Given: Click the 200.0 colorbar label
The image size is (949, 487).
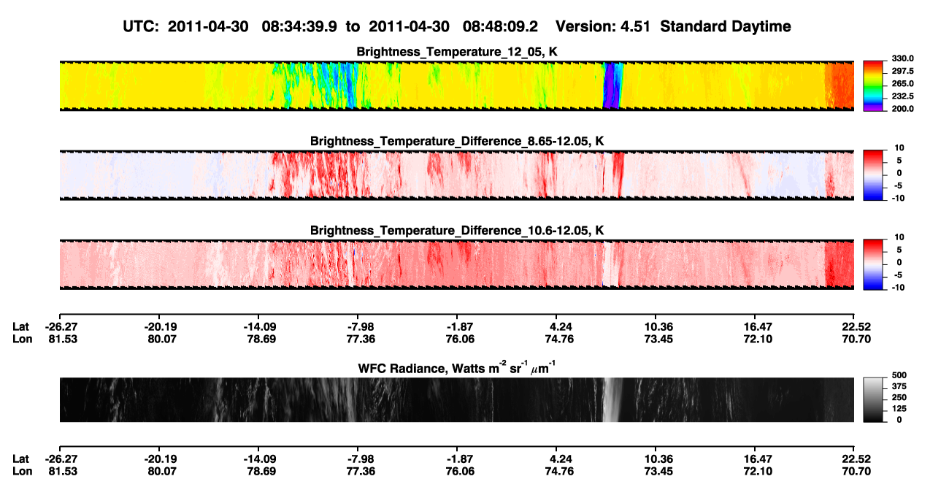Looking at the screenshot, I should 902,109.
